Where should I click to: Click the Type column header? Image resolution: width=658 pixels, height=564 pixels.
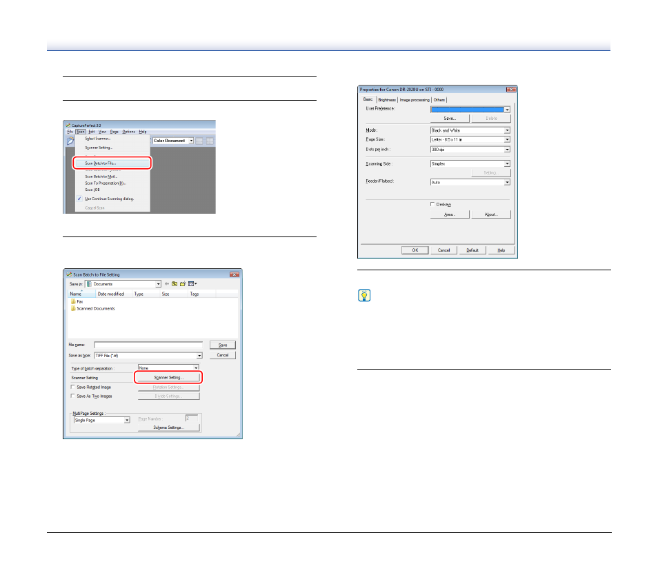146,294
